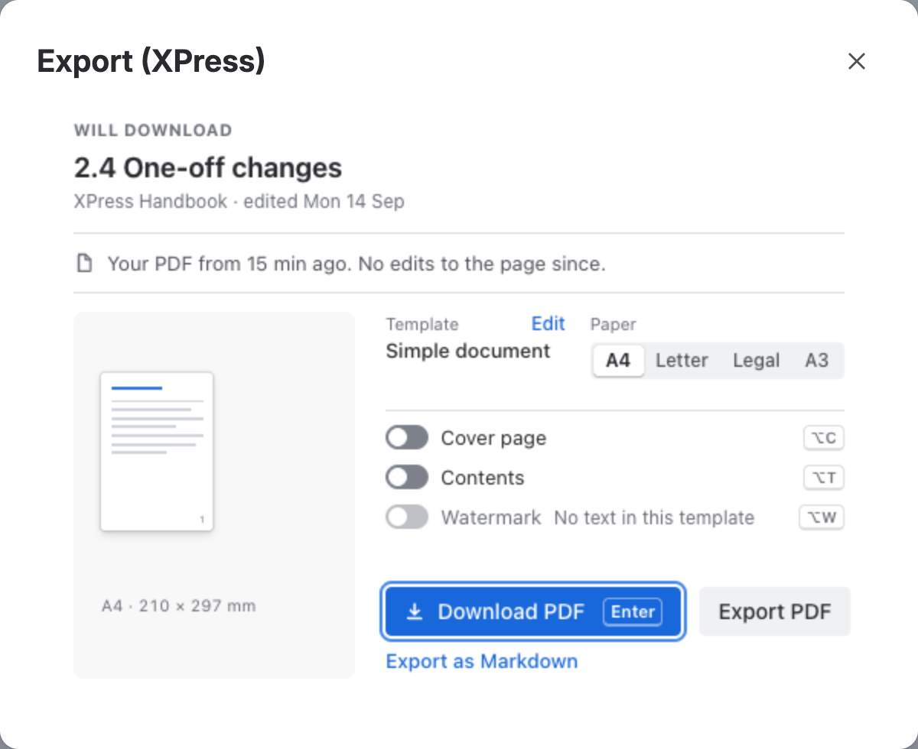918x749 pixels.
Task: Click the "Contents" label
Action: [483, 478]
